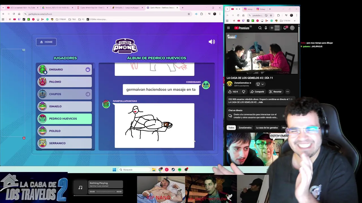This screenshot has width=362, height=203.
Task: Click the crown icon next to EMISARIO
Action: click(x=88, y=70)
